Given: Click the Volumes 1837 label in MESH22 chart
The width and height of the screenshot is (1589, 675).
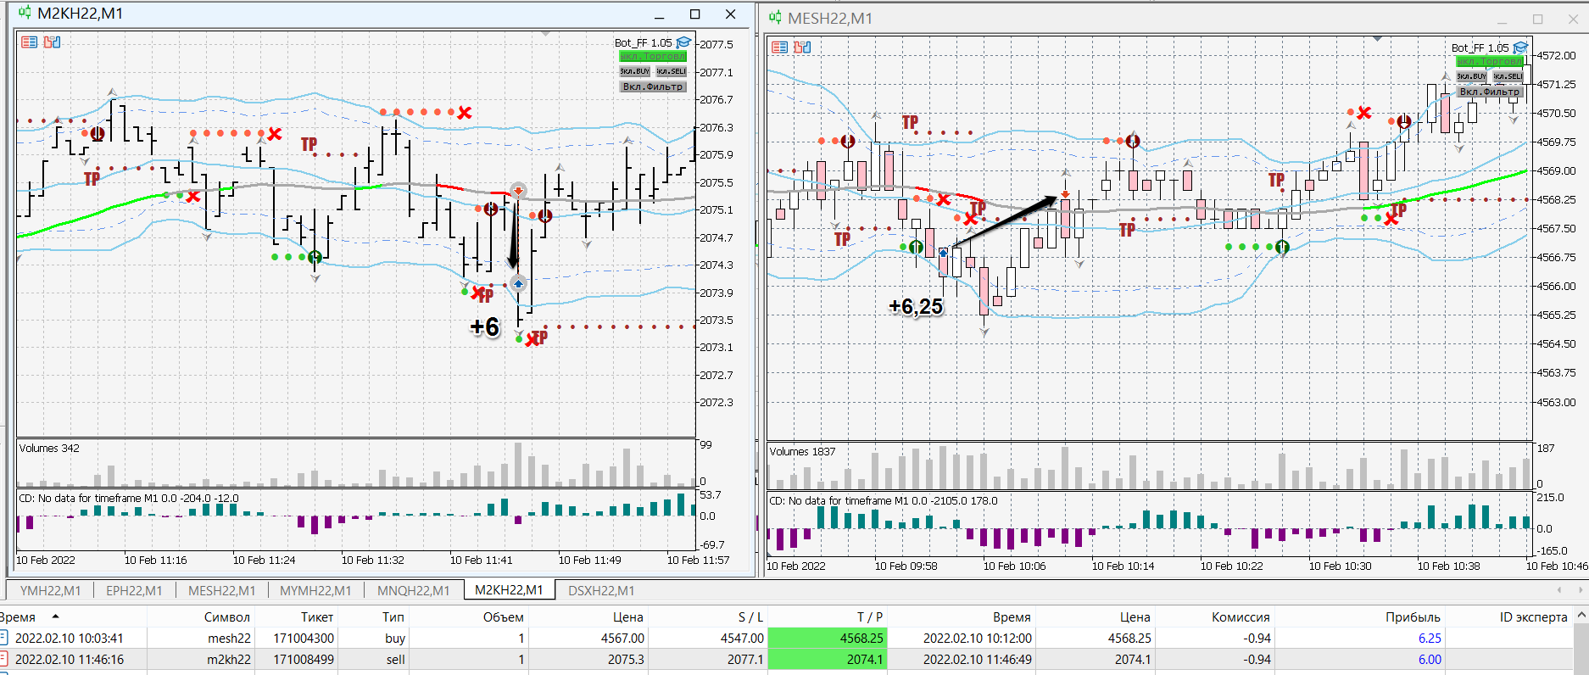Looking at the screenshot, I should pos(802,451).
